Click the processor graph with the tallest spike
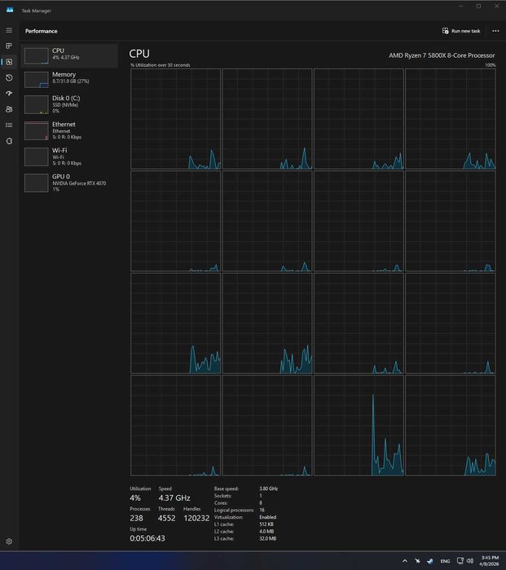 point(359,425)
